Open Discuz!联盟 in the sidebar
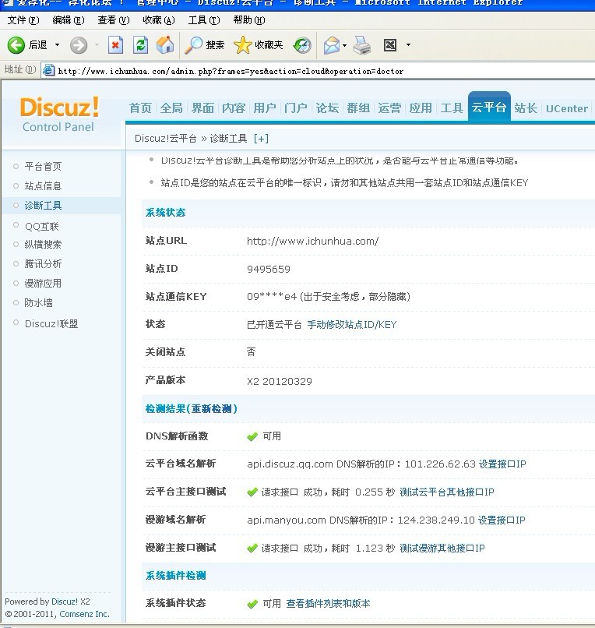This screenshot has width=595, height=628. [x=51, y=323]
